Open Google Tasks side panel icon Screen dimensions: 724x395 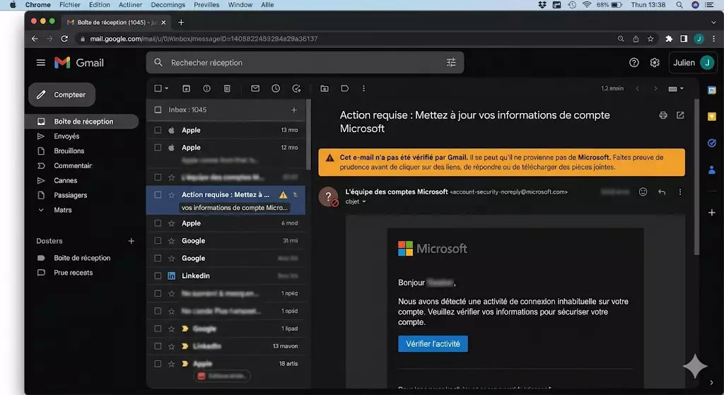pos(712,143)
